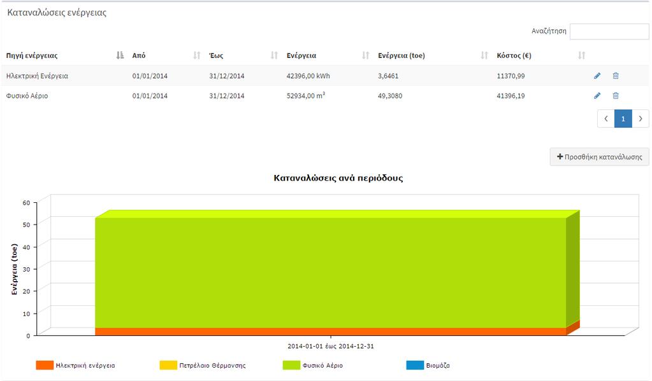Edit the Ηλεκτρική Ενέργεια row with pencil icon
This screenshot has height=381, width=652.
[x=597, y=76]
